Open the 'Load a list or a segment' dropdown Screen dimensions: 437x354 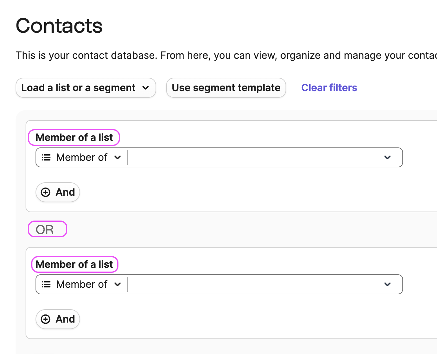pos(86,88)
